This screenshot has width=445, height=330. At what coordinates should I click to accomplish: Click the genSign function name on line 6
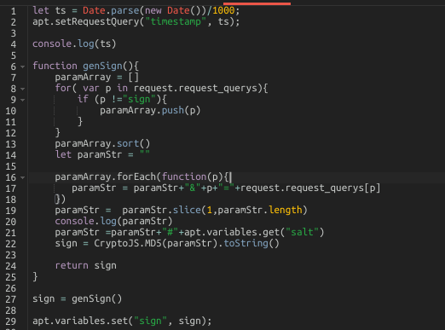(102, 66)
